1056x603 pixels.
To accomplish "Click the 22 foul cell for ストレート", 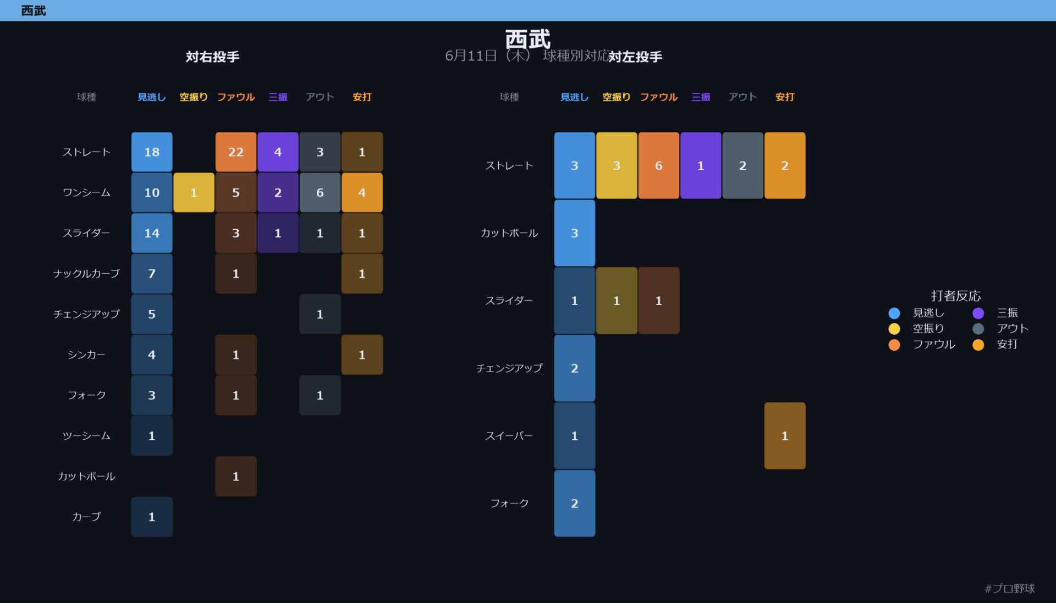I will [236, 152].
